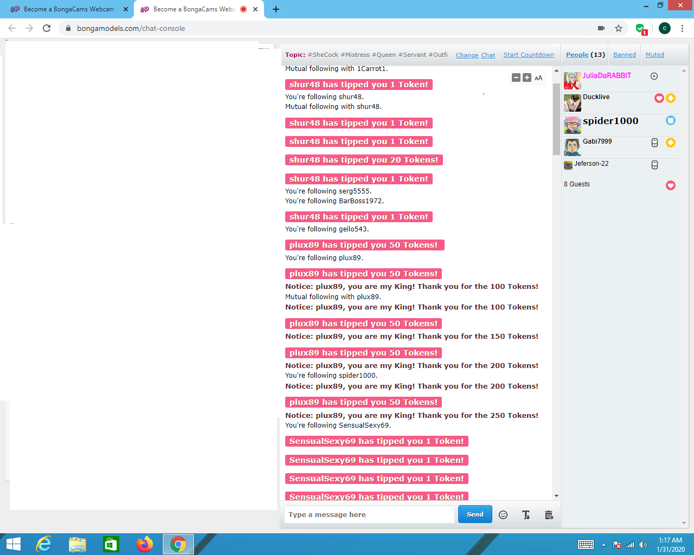
Task: Bookmark this page with star icon
Action: 619,28
